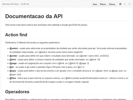Click the '12.491 kb' file size text
Image resolution: width=133 pixels, height=100 pixels.
coord(25,4)
